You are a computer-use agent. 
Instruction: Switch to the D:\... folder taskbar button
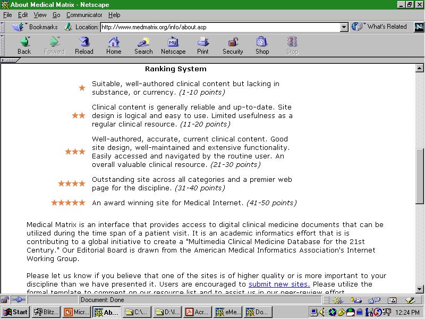pos(167,312)
